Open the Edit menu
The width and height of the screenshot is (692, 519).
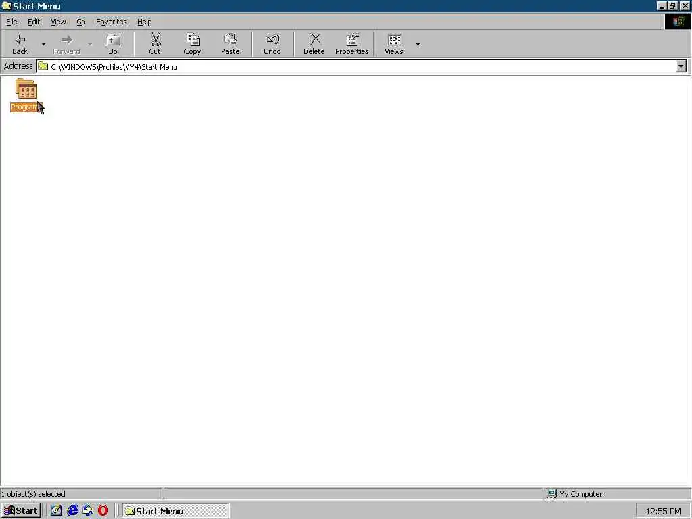tap(34, 22)
